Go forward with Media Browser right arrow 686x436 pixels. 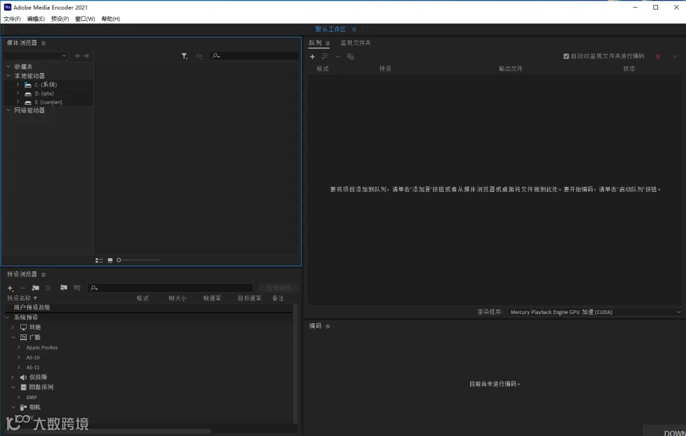pyautogui.click(x=86, y=55)
